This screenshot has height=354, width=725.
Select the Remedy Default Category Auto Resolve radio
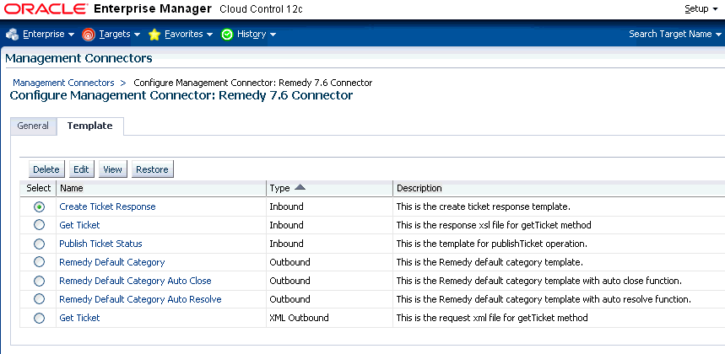40,299
